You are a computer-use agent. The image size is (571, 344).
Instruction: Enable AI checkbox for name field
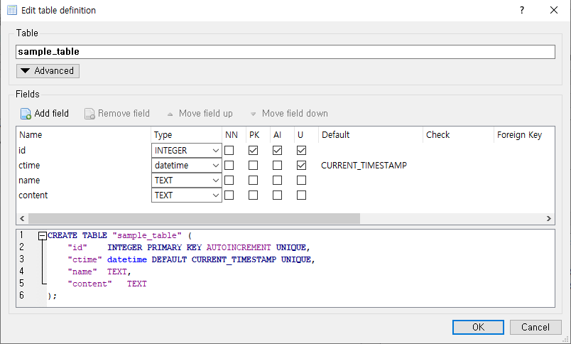click(x=277, y=180)
